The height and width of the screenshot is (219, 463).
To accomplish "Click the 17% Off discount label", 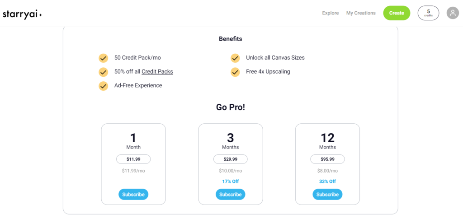I will pyautogui.click(x=230, y=181).
